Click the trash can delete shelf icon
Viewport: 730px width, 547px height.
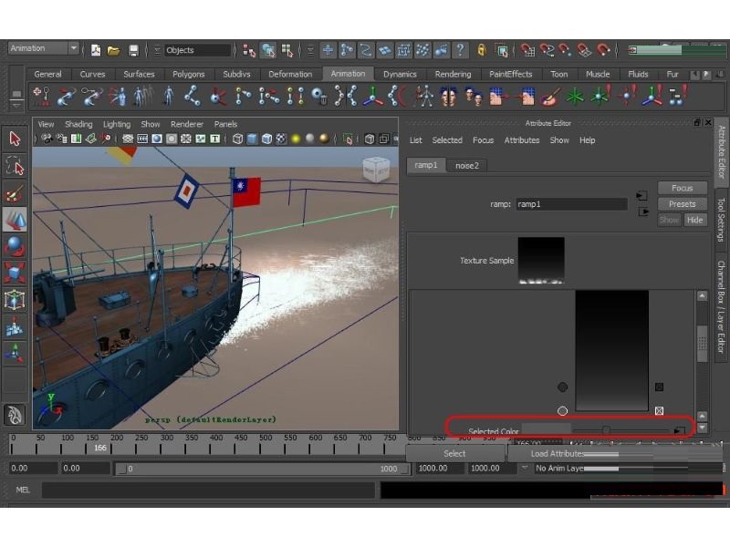click(x=318, y=97)
